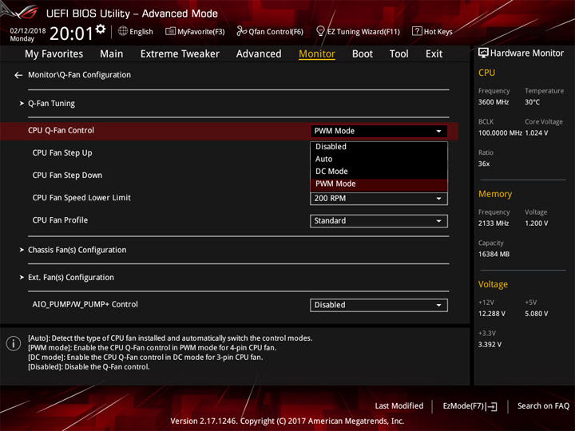Image resolution: width=575 pixels, height=431 pixels.
Task: Select the highlighted PWM Mode option
Action: pos(335,184)
